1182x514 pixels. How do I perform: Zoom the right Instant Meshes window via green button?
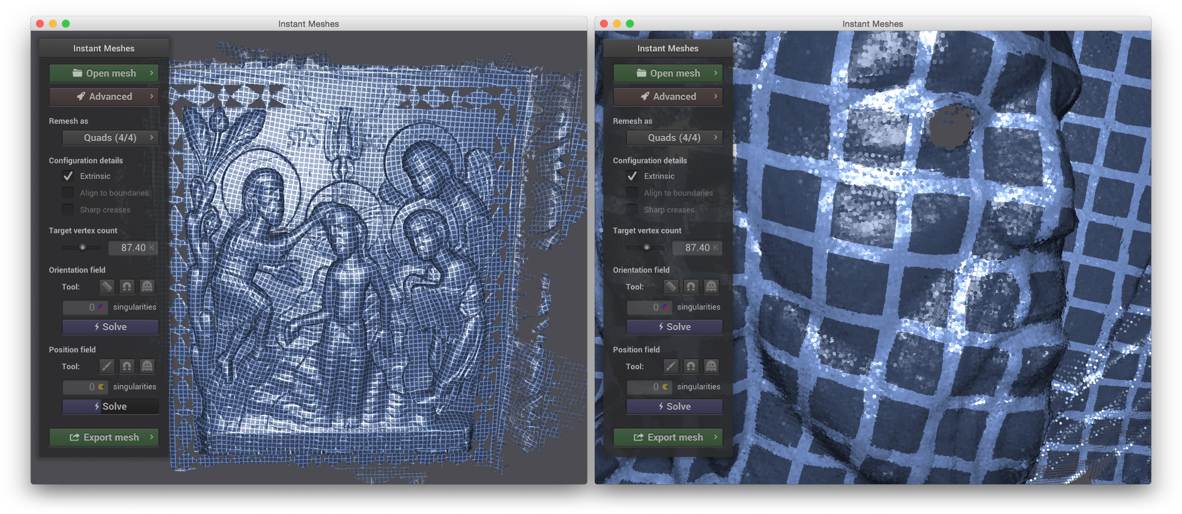point(630,24)
